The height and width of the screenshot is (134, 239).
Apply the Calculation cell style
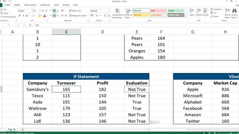coord(158,15)
